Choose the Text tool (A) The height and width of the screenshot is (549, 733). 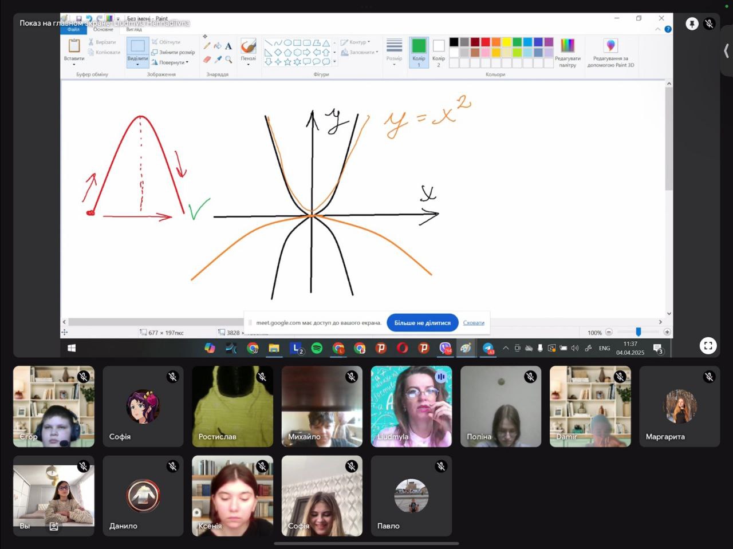(228, 46)
